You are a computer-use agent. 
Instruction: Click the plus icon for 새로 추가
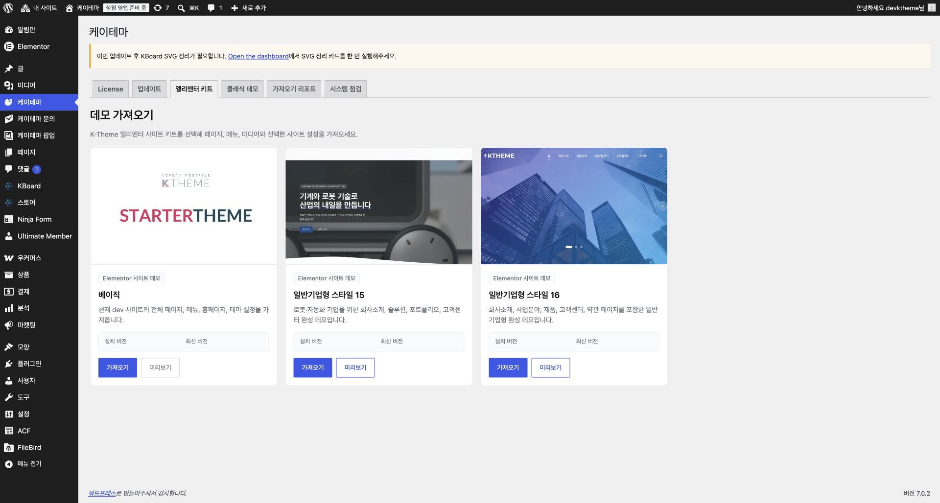(235, 8)
